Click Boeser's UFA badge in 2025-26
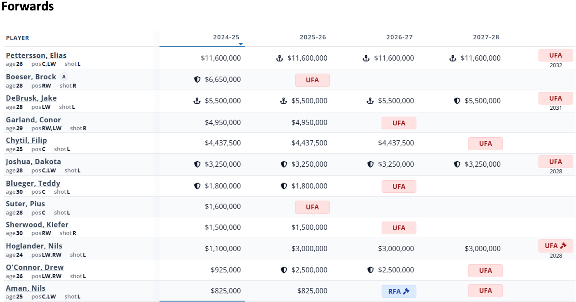Image resolution: width=576 pixels, height=302 pixels. tap(312, 80)
